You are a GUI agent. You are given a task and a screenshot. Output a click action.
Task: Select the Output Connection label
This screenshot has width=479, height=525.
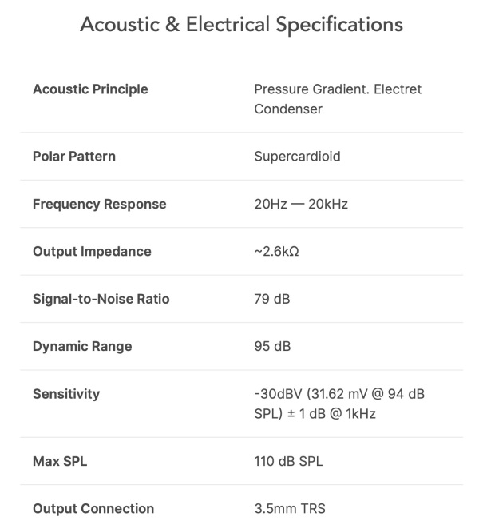[x=93, y=509]
